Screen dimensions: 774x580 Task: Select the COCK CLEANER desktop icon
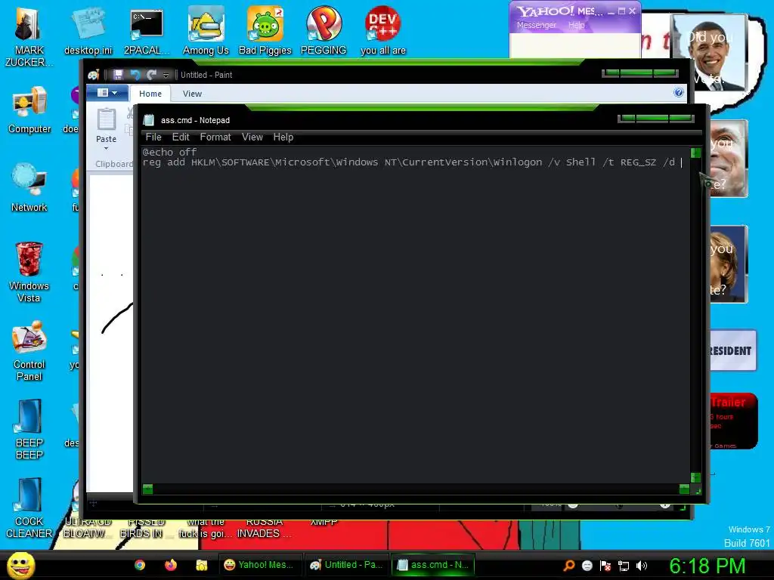tap(29, 508)
